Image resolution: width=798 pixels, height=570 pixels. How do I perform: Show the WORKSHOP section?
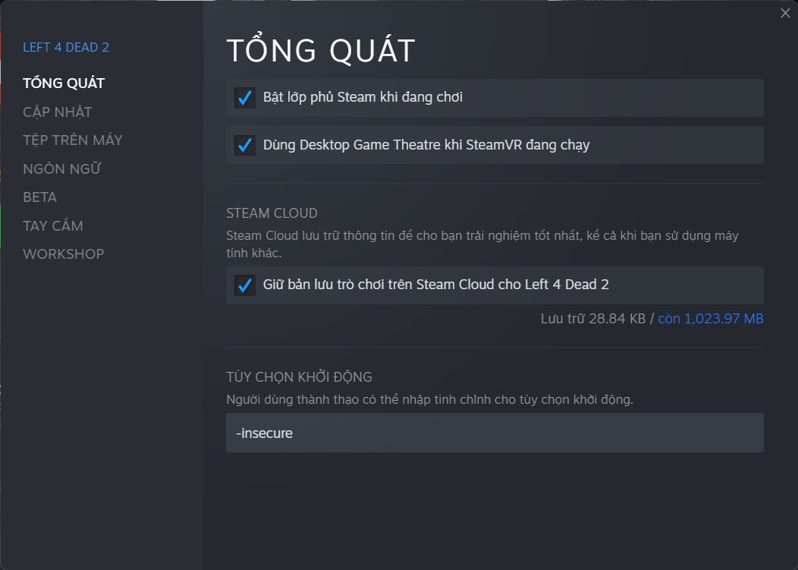pos(64,254)
